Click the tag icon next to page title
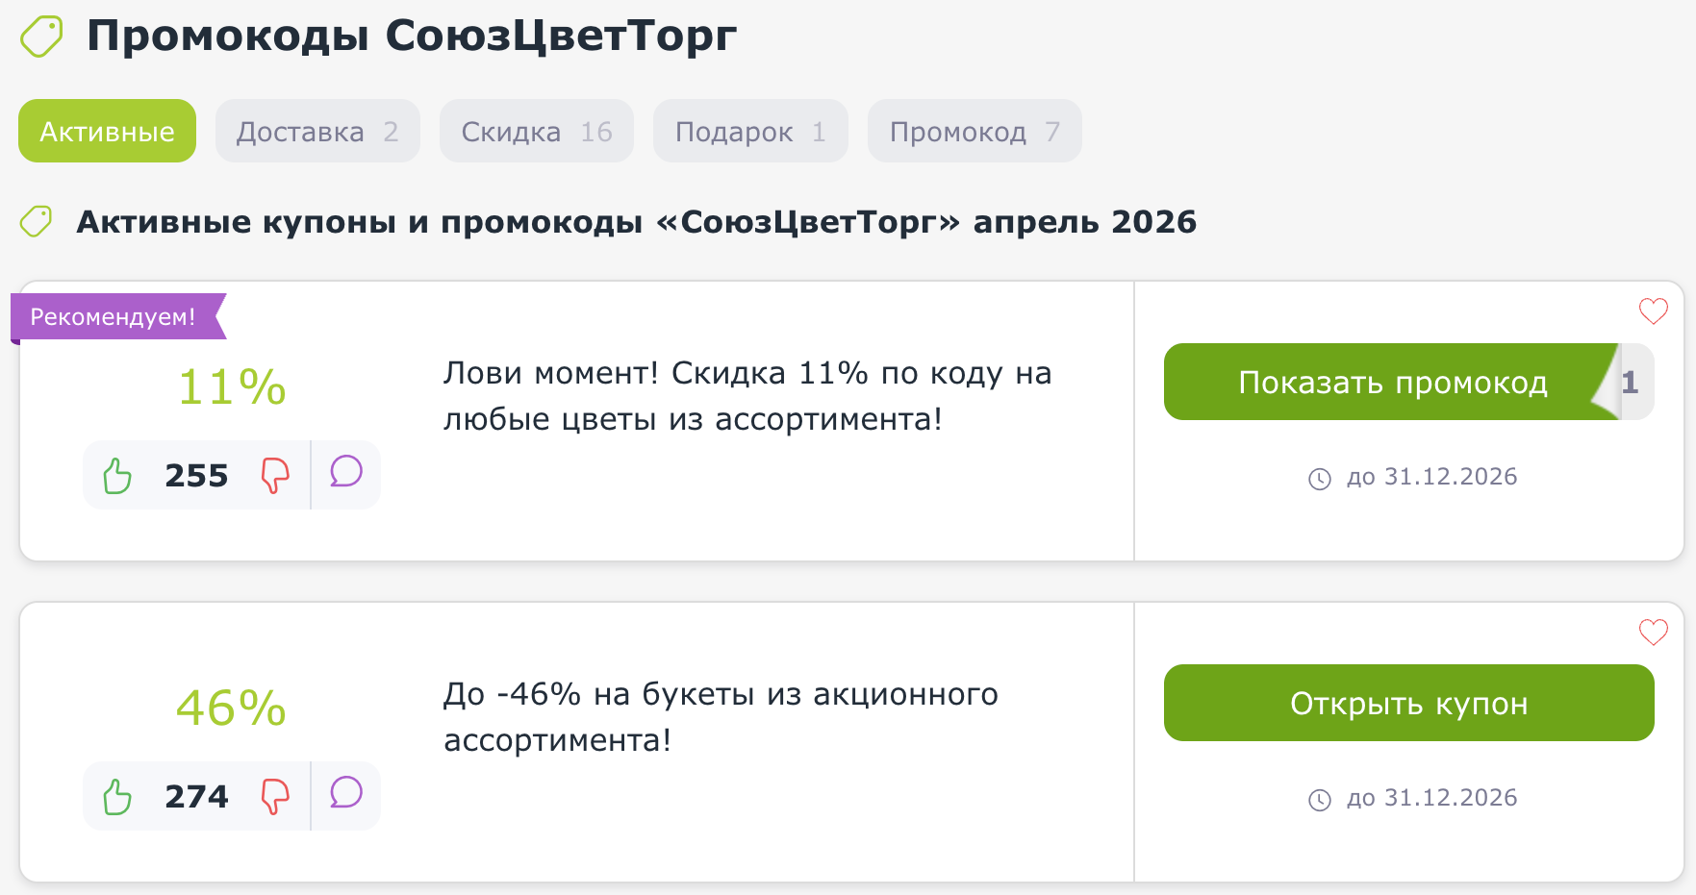Image resolution: width=1696 pixels, height=895 pixels. tap(40, 35)
